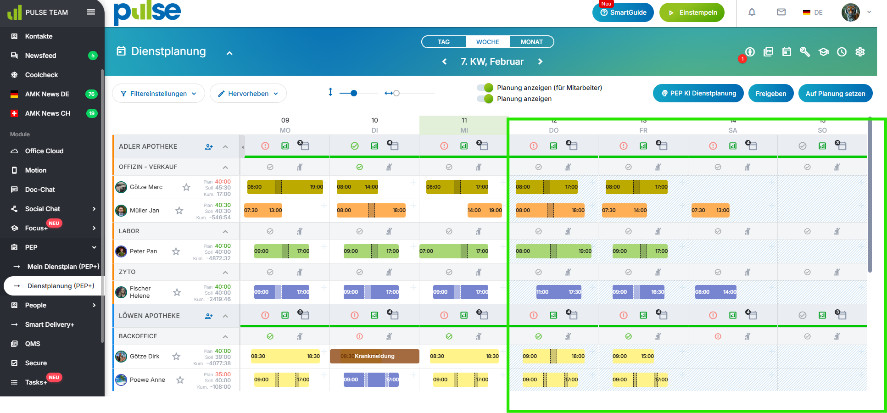Click the Einstempeln button
The width and height of the screenshot is (887, 413).
coord(692,12)
